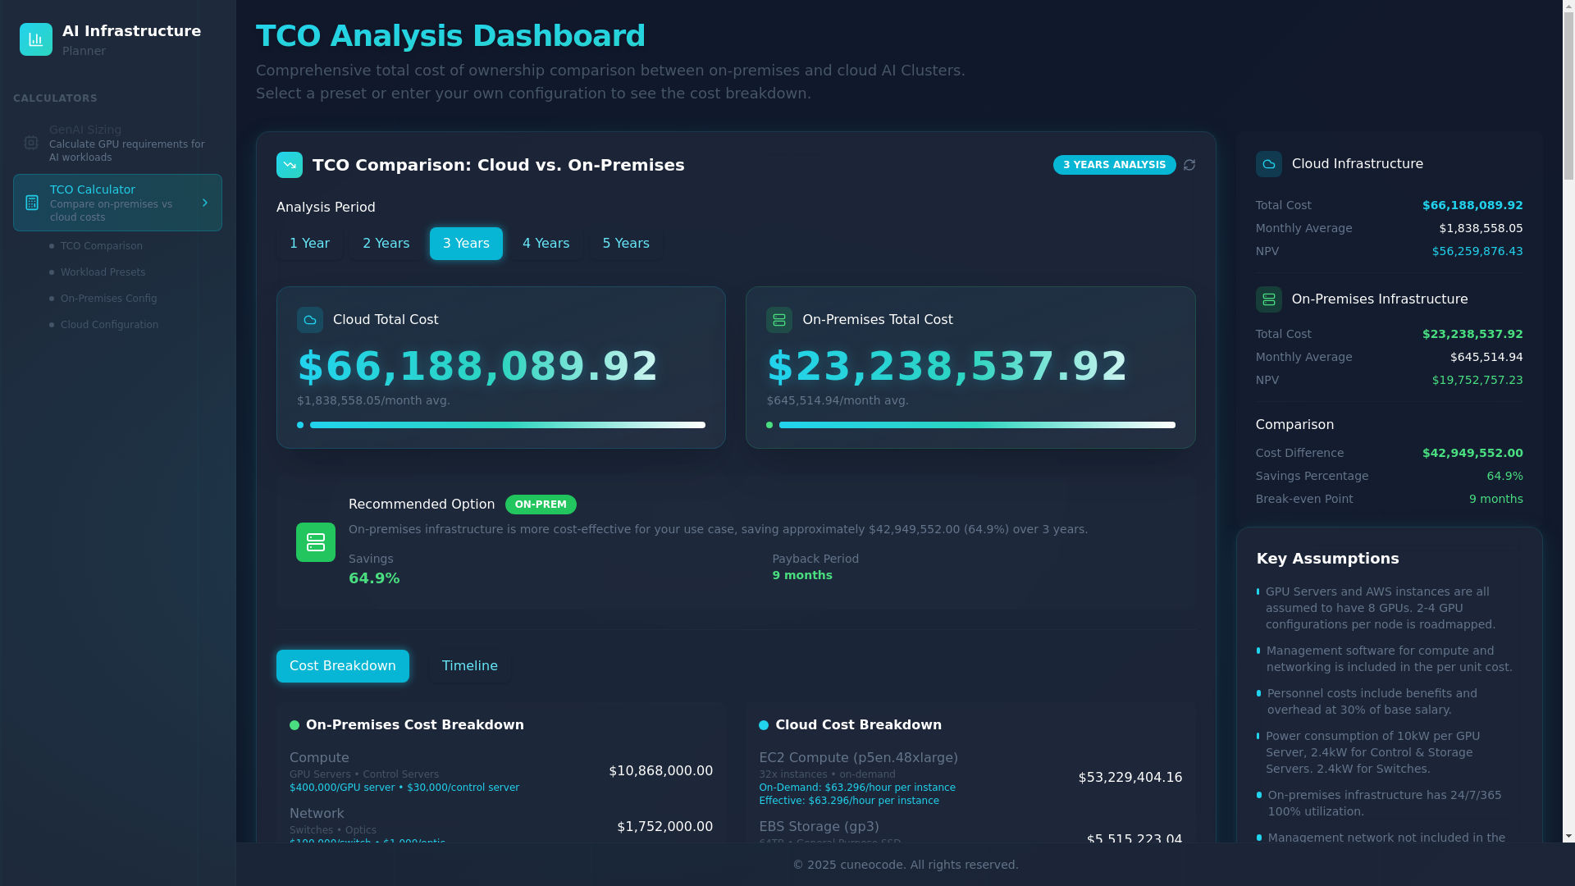Go to Cloud Configuration sub-item

(110, 325)
